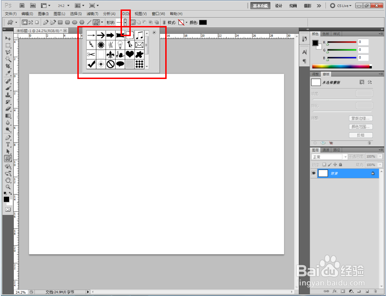Select the Brush tool
The image size is (386, 296).
pos(8,88)
